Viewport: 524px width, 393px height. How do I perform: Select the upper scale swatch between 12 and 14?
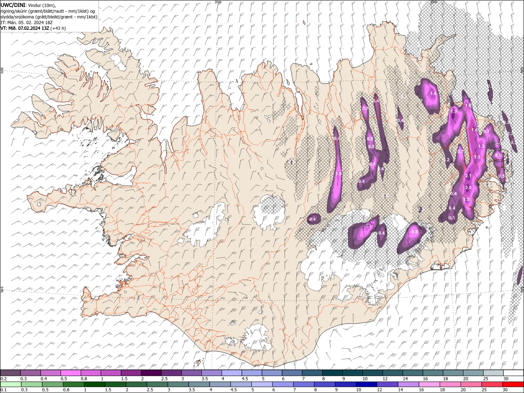[392, 373]
